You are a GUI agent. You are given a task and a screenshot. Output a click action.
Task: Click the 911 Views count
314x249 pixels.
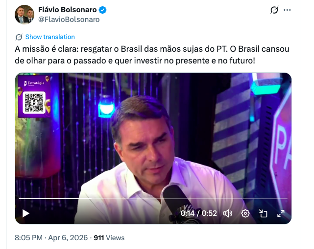109,238
